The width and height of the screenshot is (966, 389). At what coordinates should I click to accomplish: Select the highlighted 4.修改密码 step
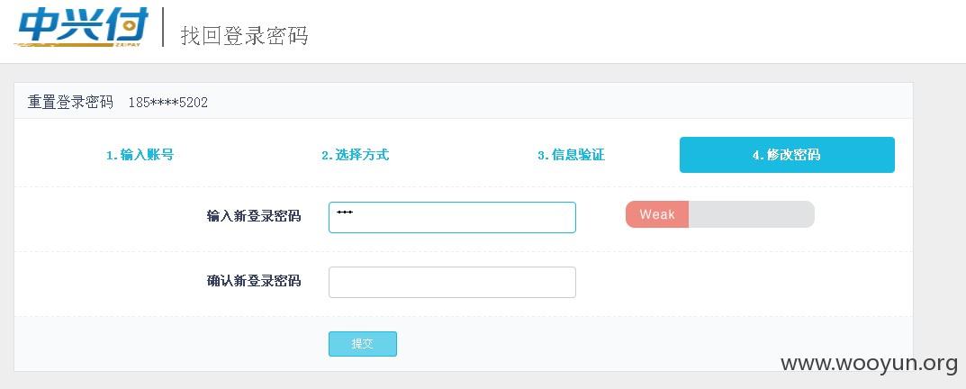pos(787,155)
